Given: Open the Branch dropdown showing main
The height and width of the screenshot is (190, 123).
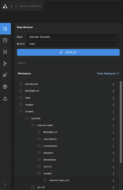Looking at the screenshot, I should pyautogui.click(x=73, y=44).
